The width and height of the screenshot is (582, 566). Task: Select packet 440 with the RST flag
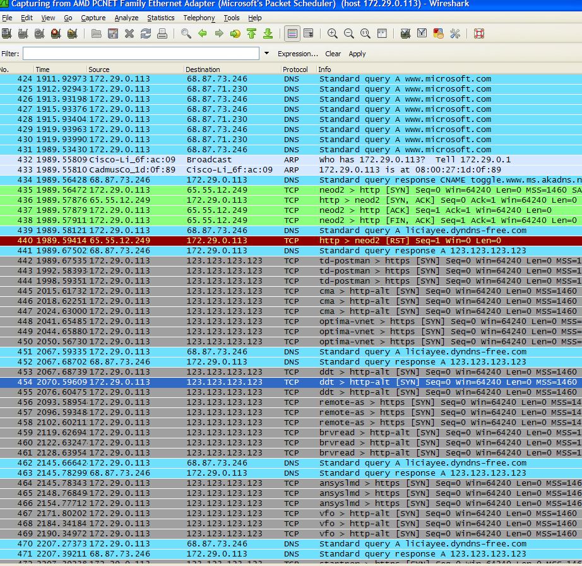coord(291,241)
